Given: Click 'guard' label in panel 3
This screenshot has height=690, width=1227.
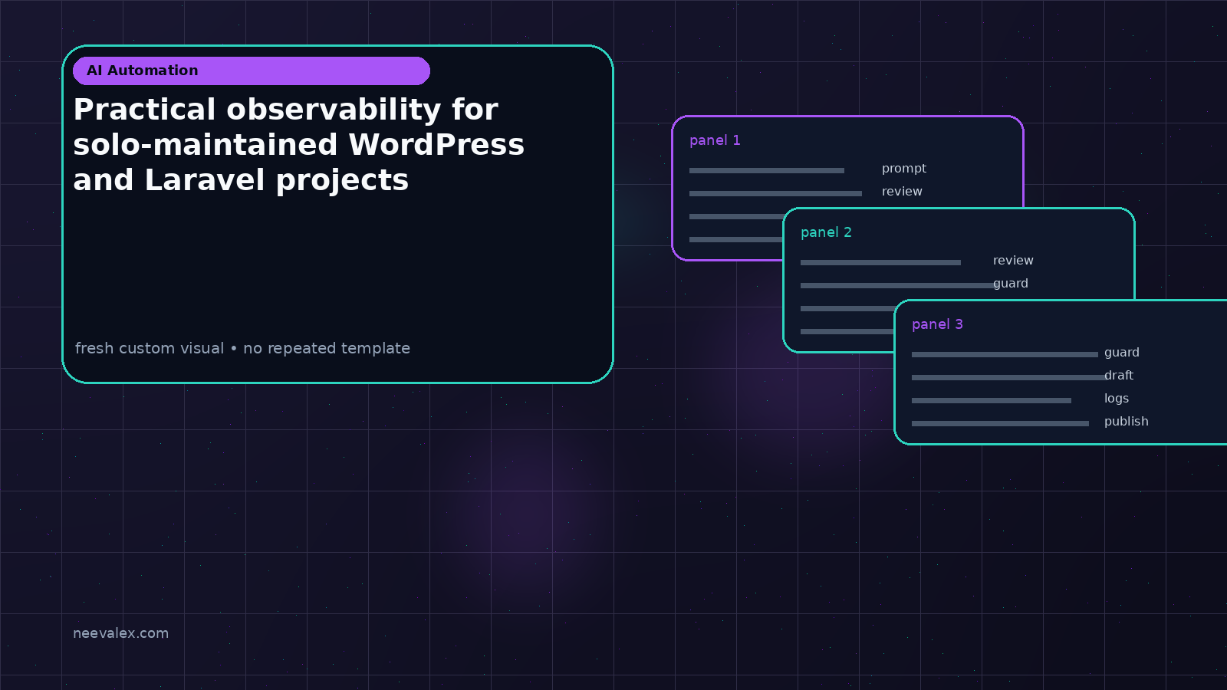Looking at the screenshot, I should [x=1122, y=353].
